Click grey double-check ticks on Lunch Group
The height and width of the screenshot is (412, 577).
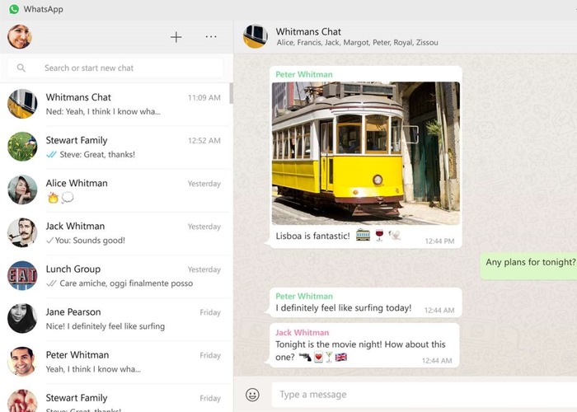51,283
